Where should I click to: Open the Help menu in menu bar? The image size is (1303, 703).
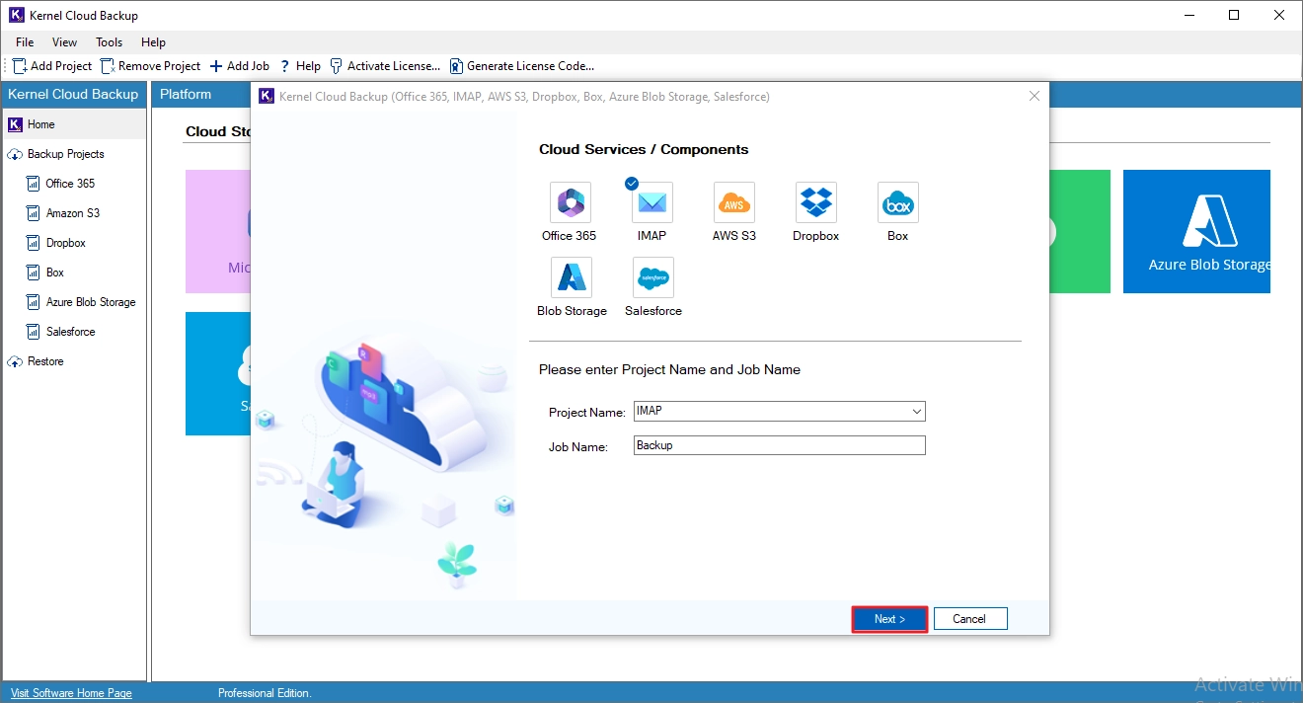click(x=153, y=42)
